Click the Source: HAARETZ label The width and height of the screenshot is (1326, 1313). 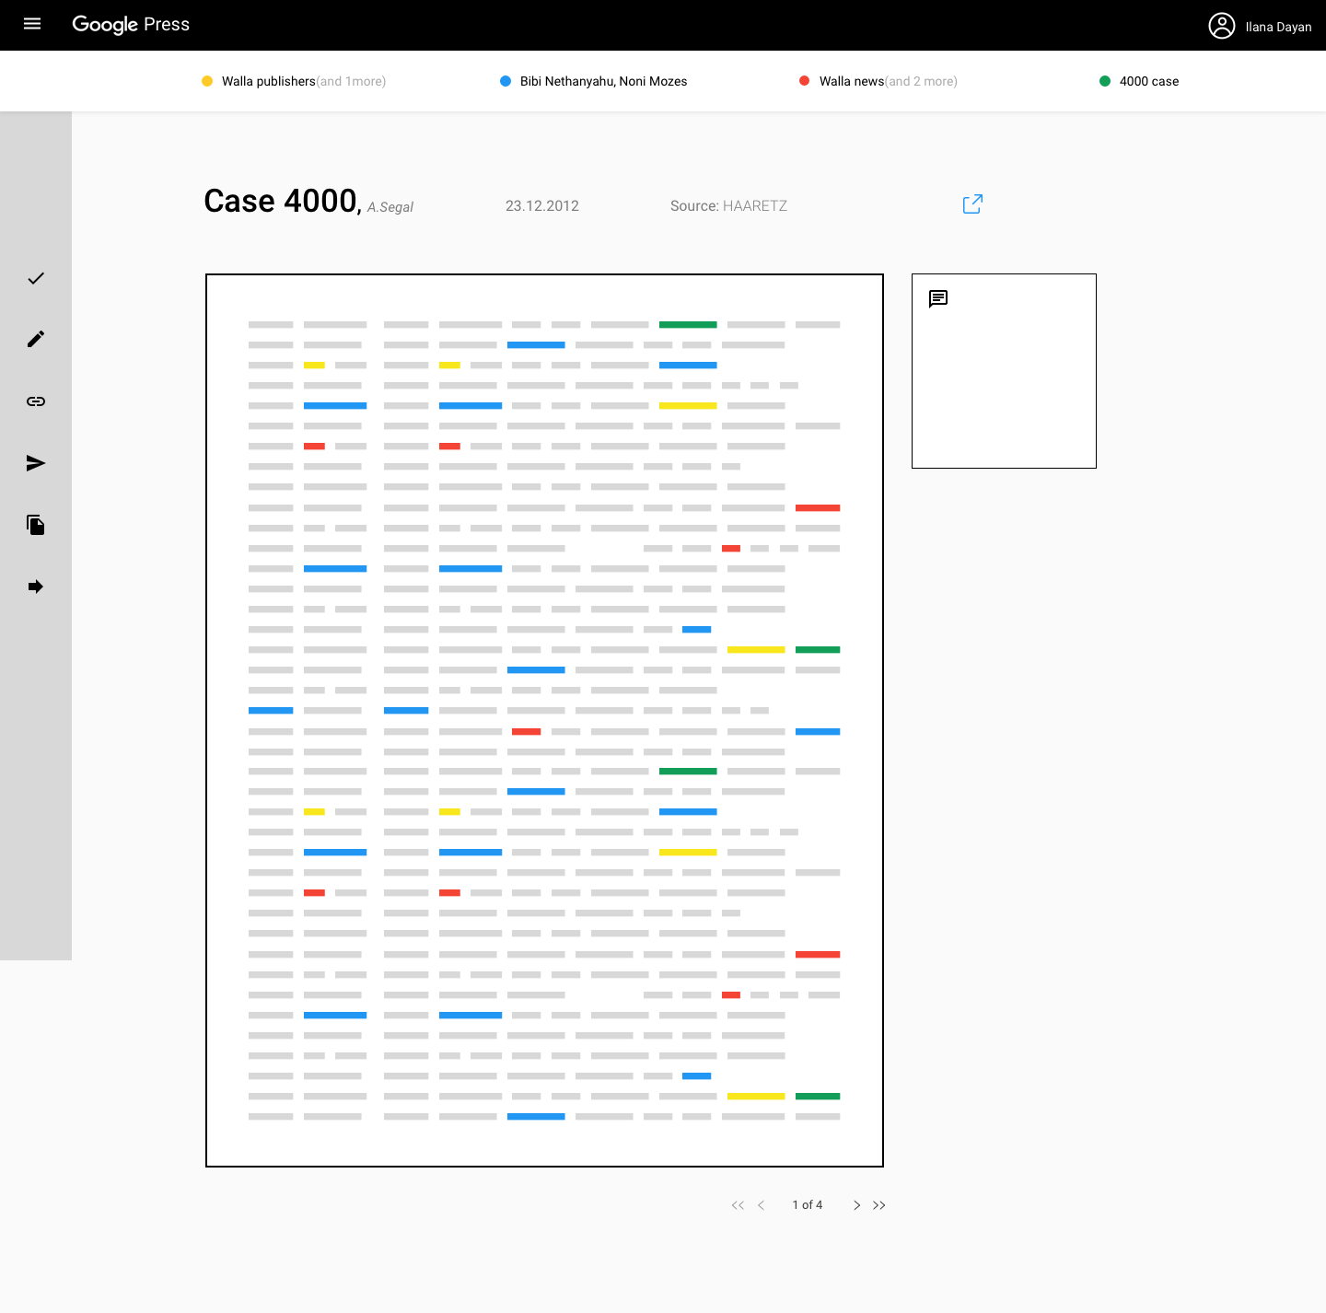coord(728,206)
